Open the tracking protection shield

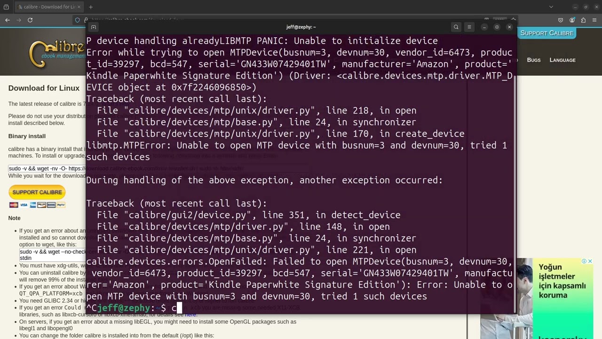(78, 20)
